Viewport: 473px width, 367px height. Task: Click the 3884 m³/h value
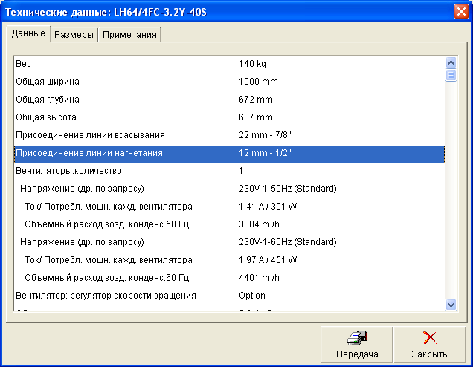click(x=259, y=224)
